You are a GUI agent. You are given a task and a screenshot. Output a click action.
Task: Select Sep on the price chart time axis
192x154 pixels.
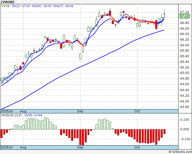tap(80, 111)
